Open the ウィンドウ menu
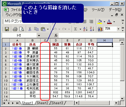The width and height of the screenshot is (126, 107). [14, 15]
